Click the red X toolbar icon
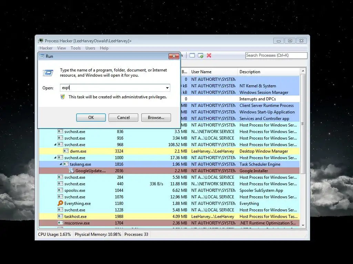Screen dimensions: 353x264 [x=209, y=55]
